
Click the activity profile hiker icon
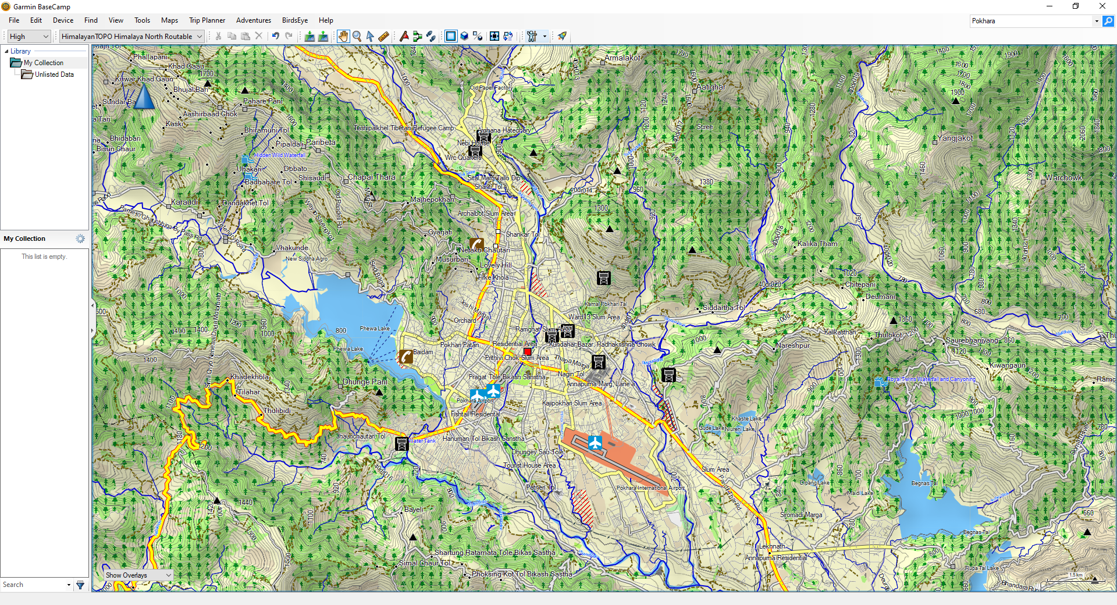coord(532,36)
